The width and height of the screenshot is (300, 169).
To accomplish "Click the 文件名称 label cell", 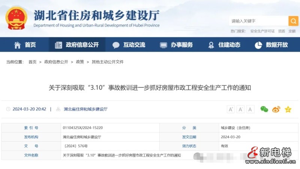I will click(x=31, y=155).
